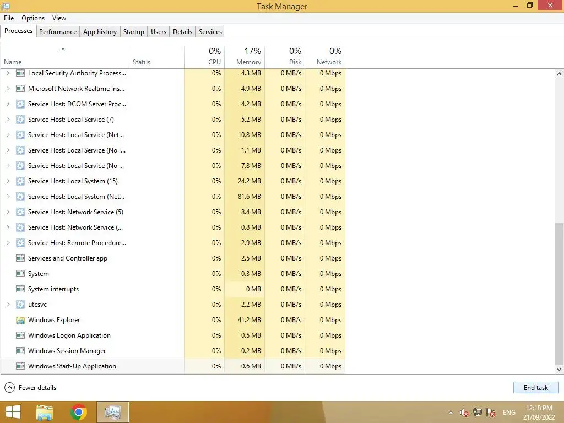The image size is (564, 423).
Task: Switch to the Users tab
Action: coord(159,31)
